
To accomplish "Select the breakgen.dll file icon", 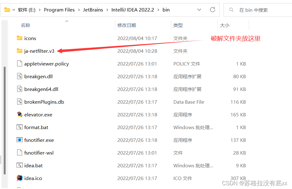I will point(19,76).
